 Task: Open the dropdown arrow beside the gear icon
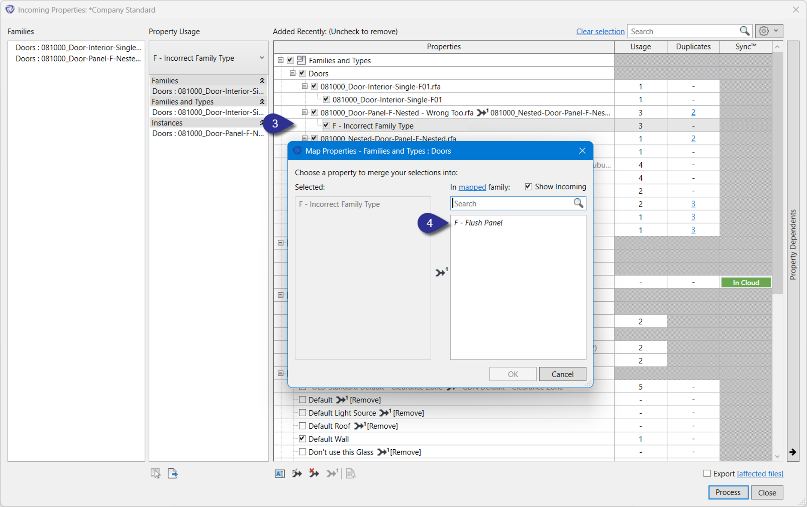776,31
